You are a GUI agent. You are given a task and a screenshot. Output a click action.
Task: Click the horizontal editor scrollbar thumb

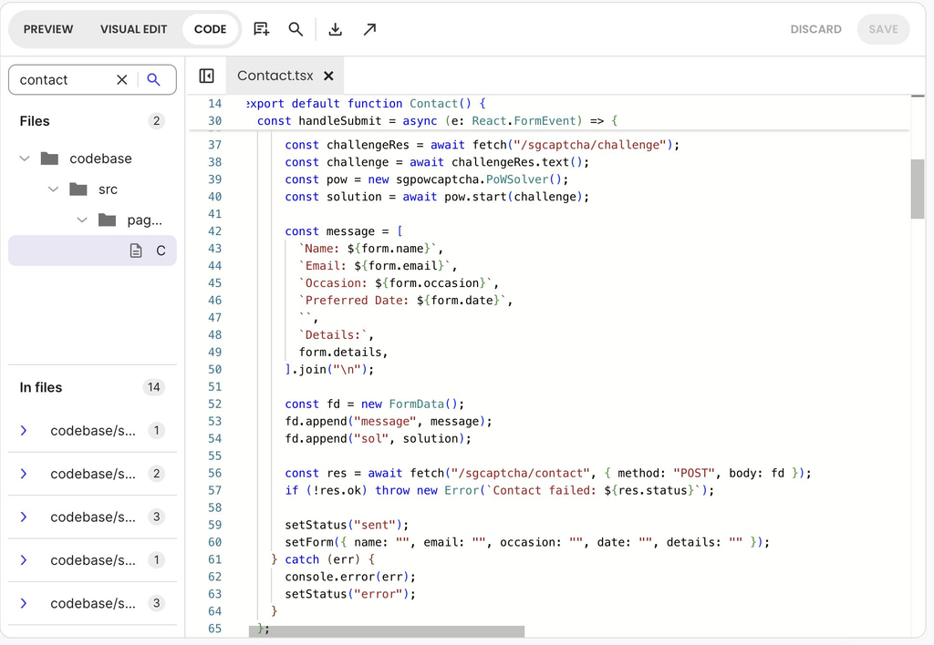coord(387,631)
